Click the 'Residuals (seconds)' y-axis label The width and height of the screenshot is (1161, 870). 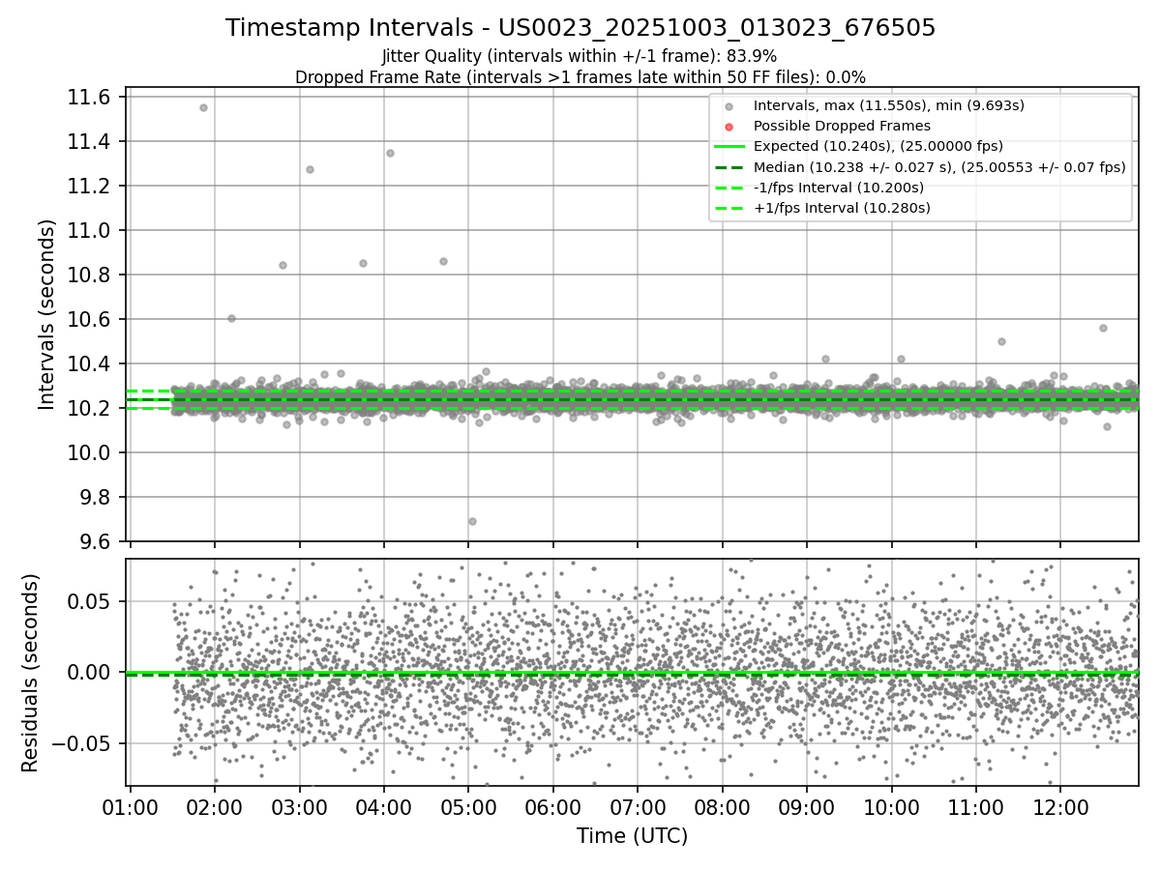30,673
